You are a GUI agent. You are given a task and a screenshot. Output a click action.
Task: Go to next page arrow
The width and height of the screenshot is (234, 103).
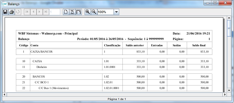(40, 12)
